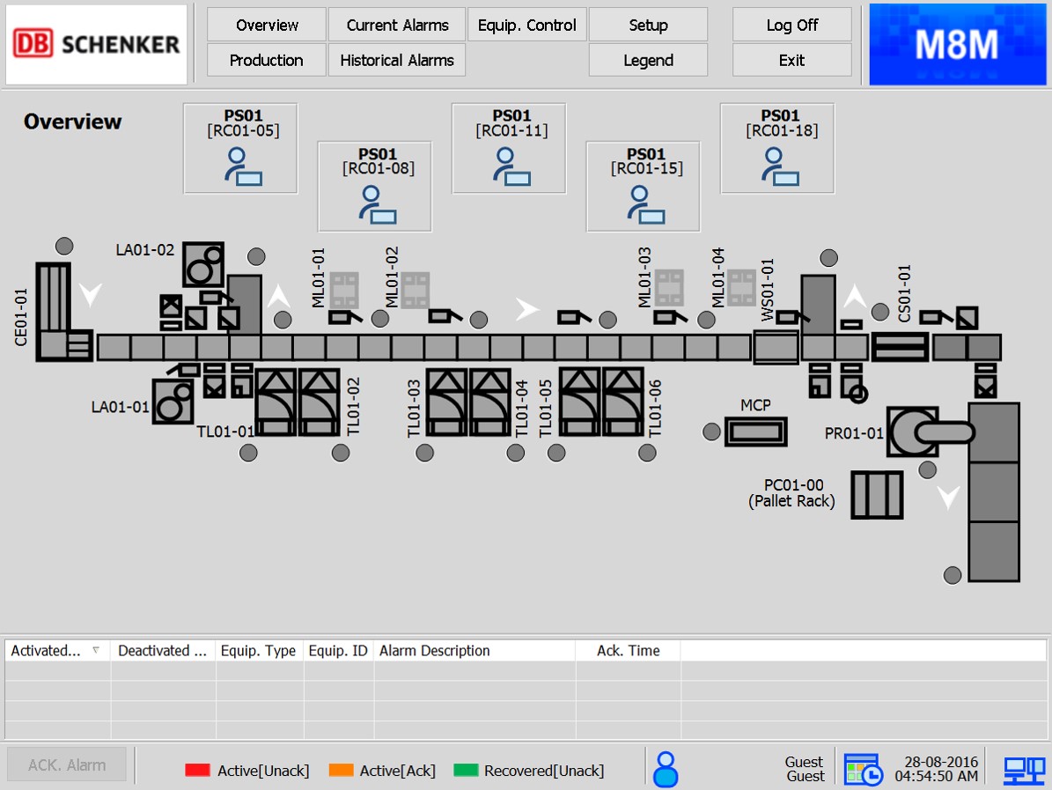Select the MCP control panel icon
1052x790 pixels.
(755, 432)
